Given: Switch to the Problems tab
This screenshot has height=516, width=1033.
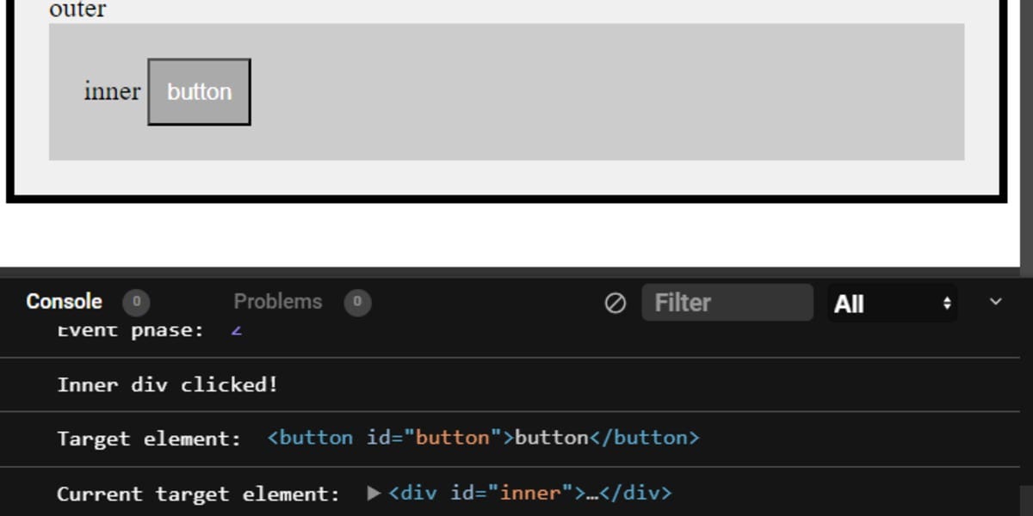Looking at the screenshot, I should (x=277, y=302).
